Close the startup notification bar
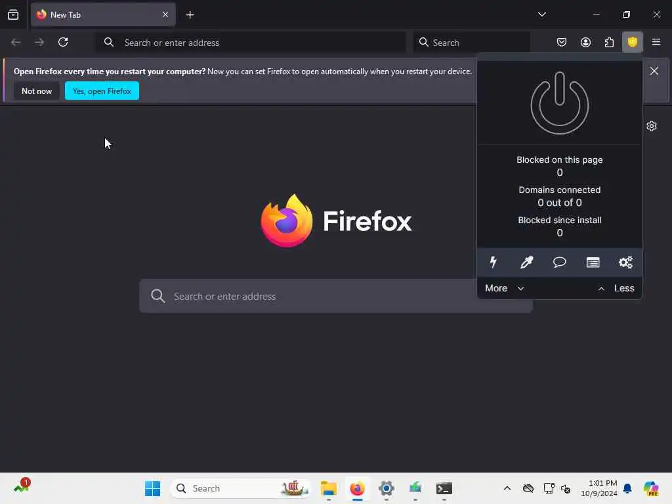 point(654,71)
